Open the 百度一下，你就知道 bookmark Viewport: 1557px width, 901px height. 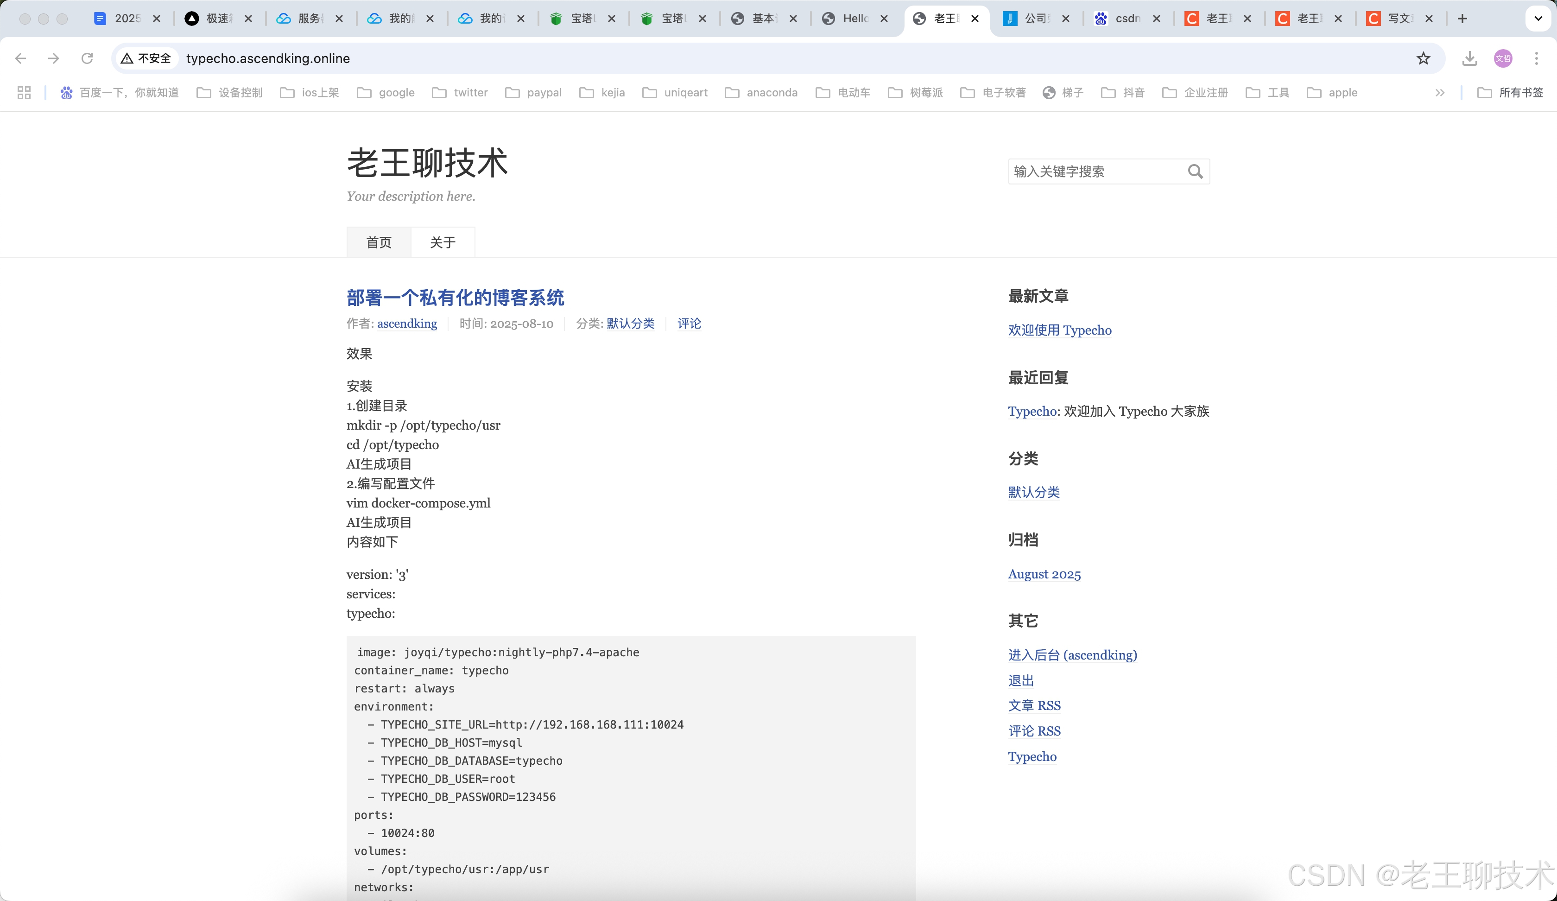pos(120,93)
